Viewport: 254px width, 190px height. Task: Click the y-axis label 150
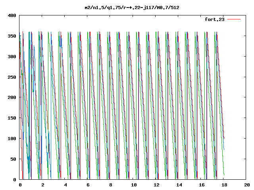[12, 118]
